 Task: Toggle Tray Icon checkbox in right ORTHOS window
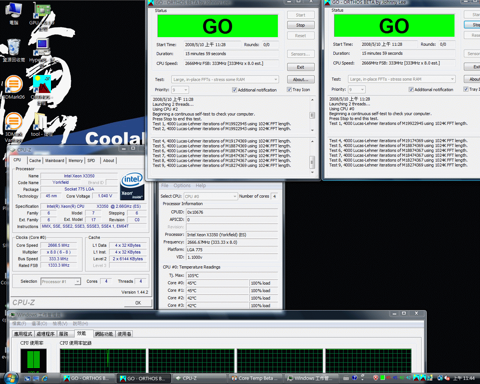pyautogui.click(x=472, y=89)
